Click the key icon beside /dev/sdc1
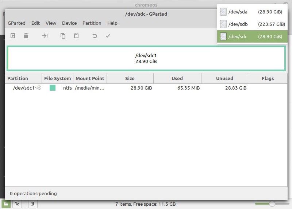Image resolution: width=292 pixels, height=209 pixels. pos(38,88)
